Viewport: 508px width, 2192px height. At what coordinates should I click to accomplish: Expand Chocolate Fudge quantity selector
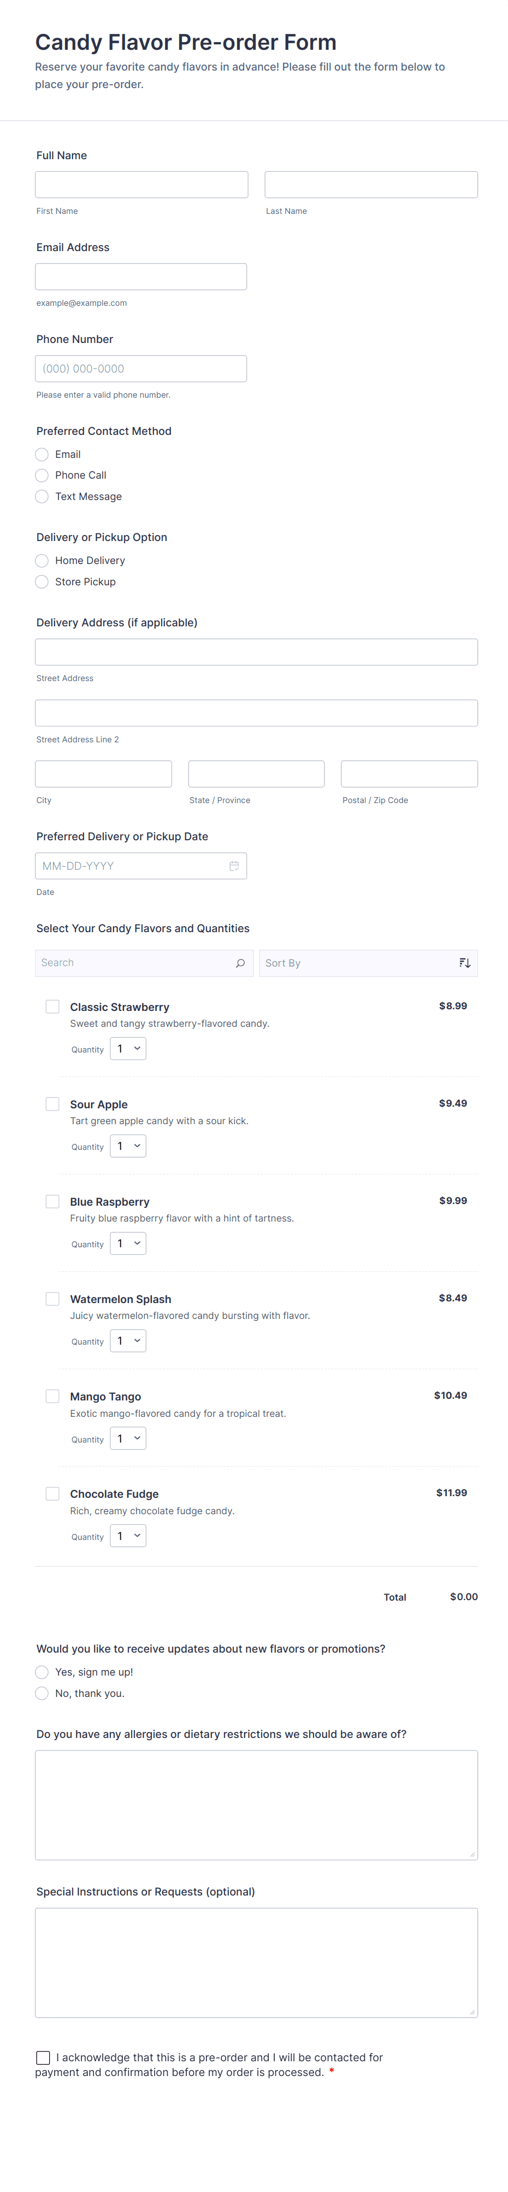(x=128, y=1536)
